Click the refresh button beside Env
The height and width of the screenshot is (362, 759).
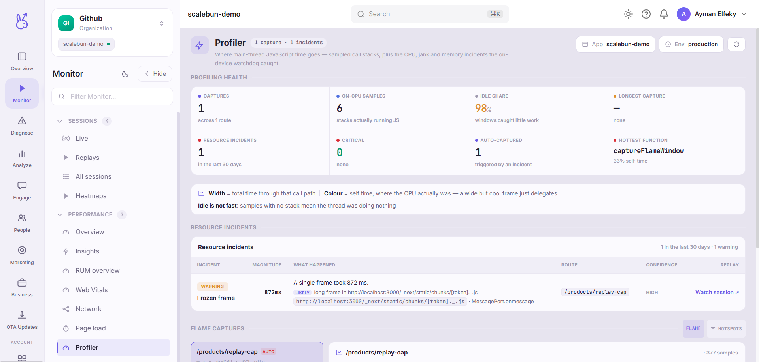pyautogui.click(x=736, y=44)
